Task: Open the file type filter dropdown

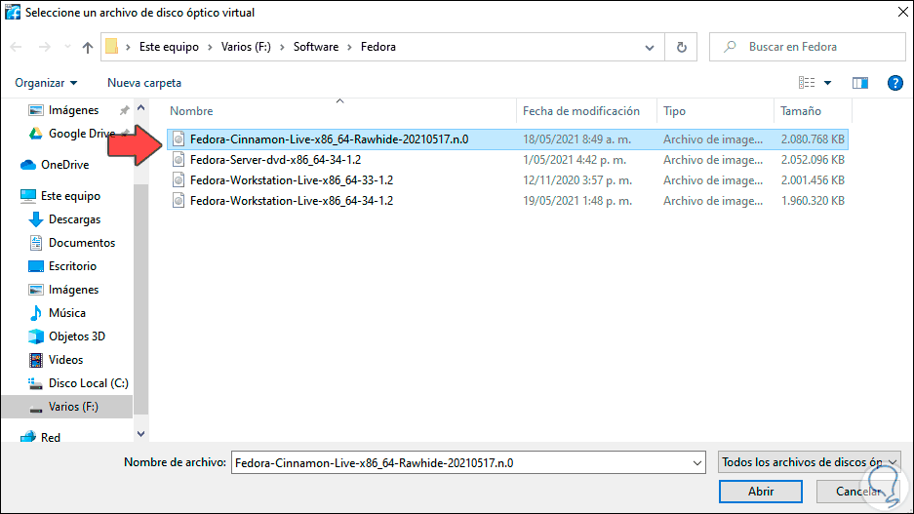Action: tap(809, 462)
